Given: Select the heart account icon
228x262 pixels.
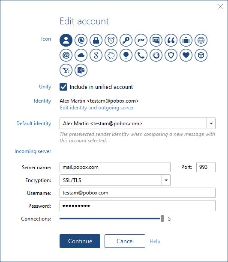Looking at the screenshot, I should pos(186,55).
